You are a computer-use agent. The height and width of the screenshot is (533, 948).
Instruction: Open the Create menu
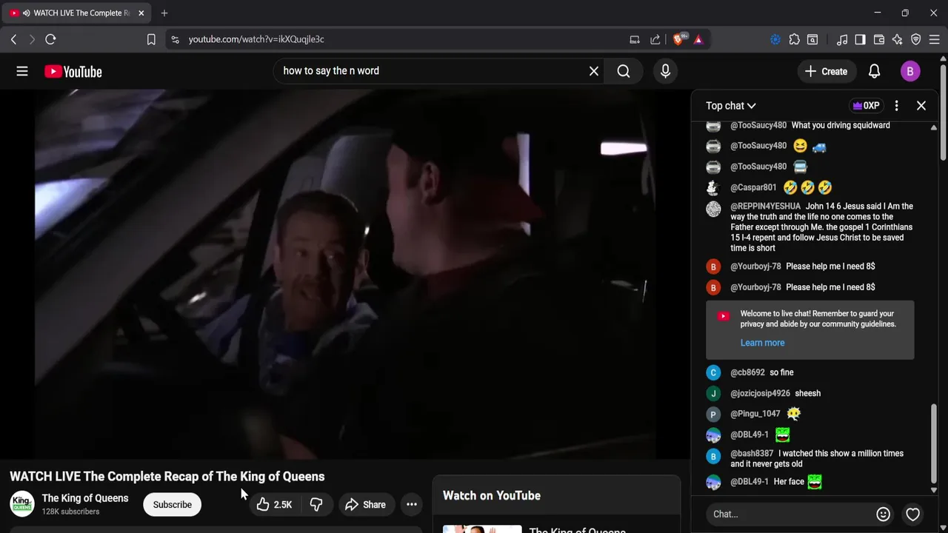826,71
